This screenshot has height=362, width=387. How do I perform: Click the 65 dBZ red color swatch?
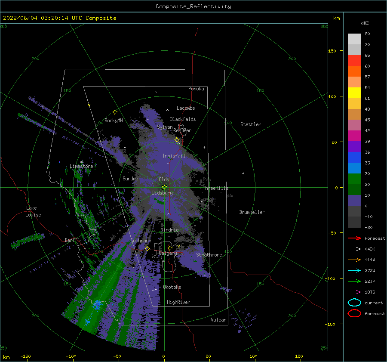(x=354, y=61)
